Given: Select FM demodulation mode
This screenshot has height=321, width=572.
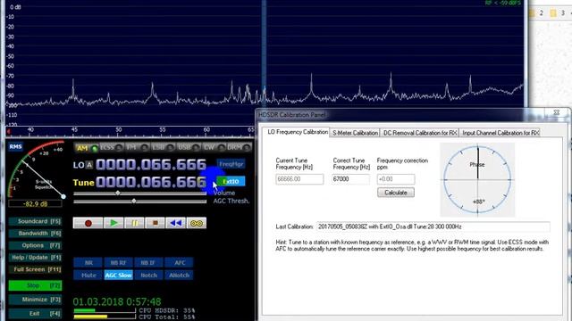Looking at the screenshot, I should coord(137,148).
